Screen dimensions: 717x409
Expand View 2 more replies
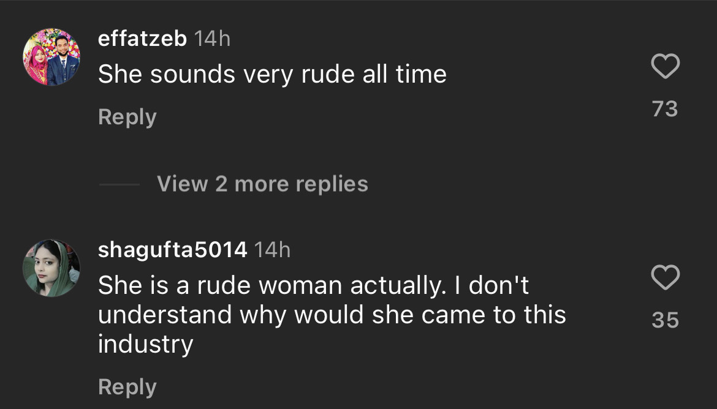[x=262, y=184]
